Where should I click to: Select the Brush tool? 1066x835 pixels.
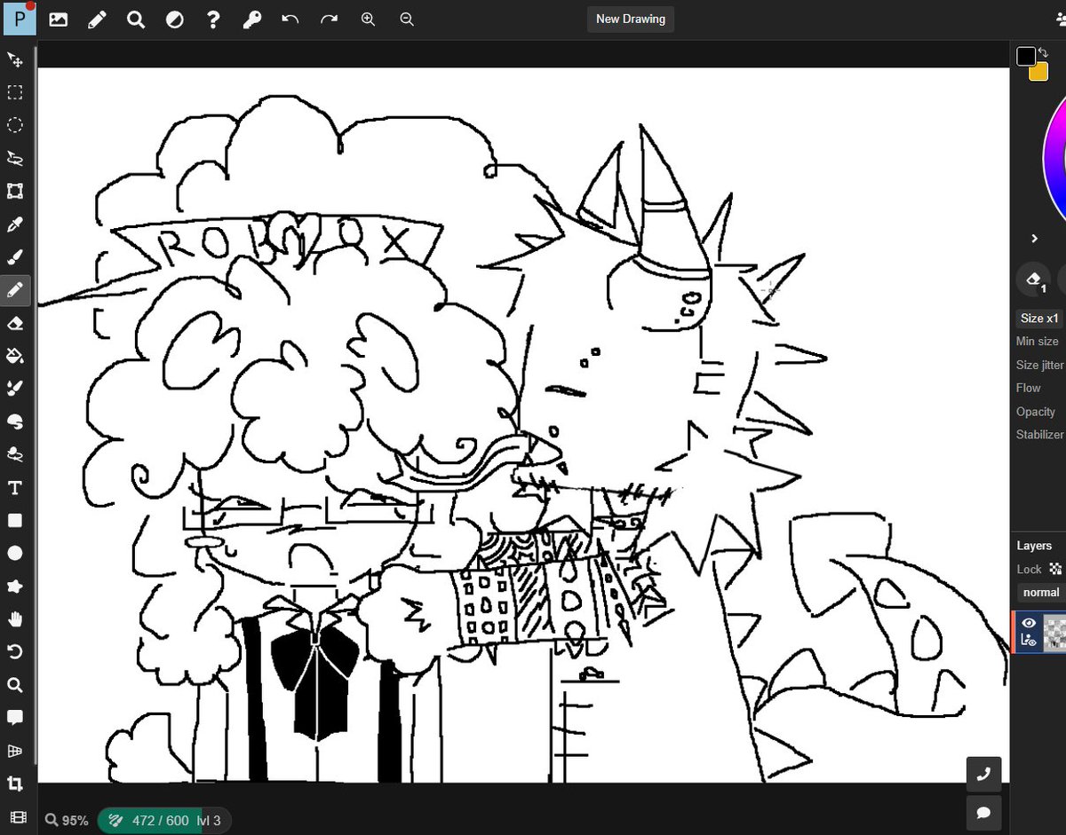pos(15,256)
